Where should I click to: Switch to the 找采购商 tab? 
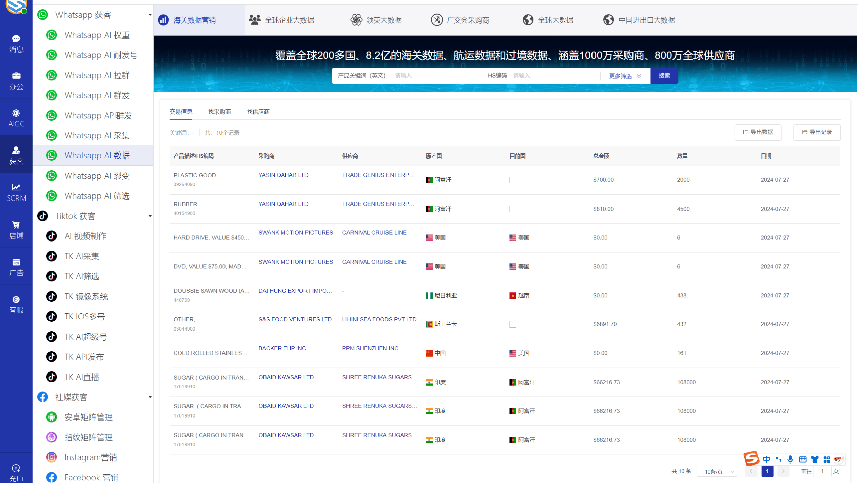pos(219,112)
